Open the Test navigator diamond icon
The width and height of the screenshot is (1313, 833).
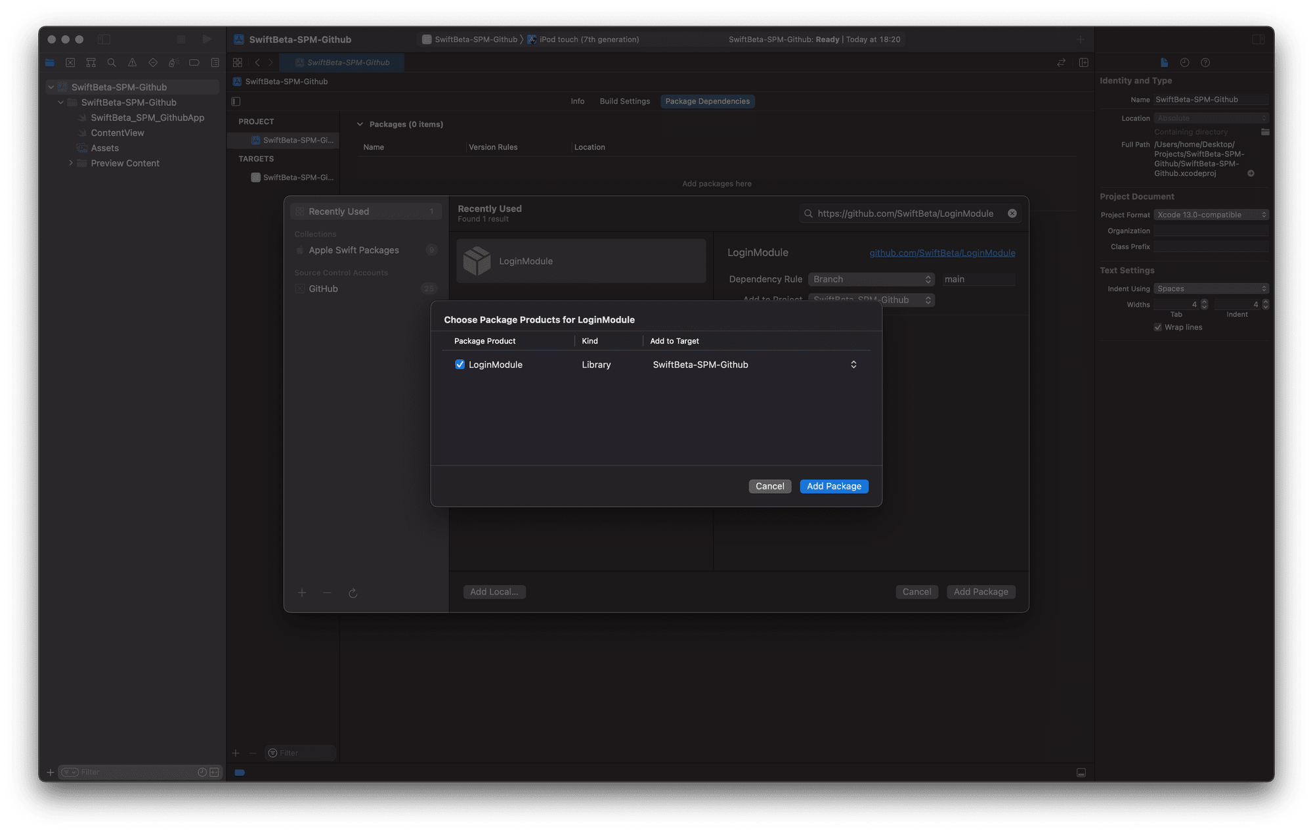153,62
